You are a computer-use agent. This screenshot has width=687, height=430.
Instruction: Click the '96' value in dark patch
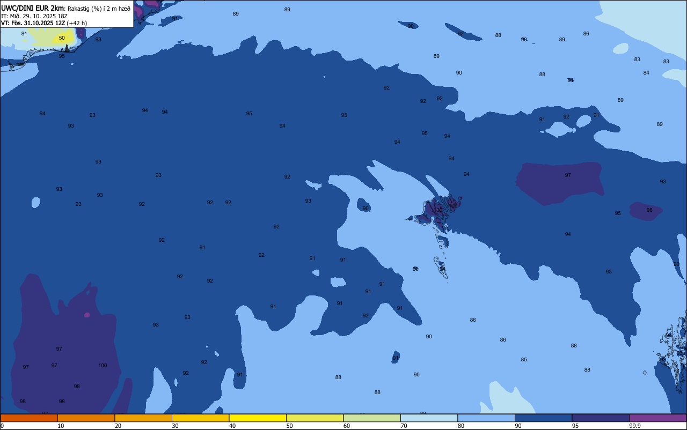649,210
